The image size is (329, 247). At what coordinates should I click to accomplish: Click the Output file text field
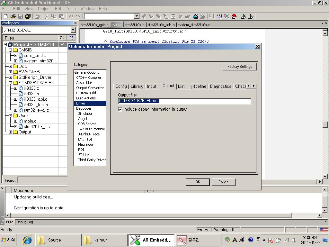click(x=184, y=101)
